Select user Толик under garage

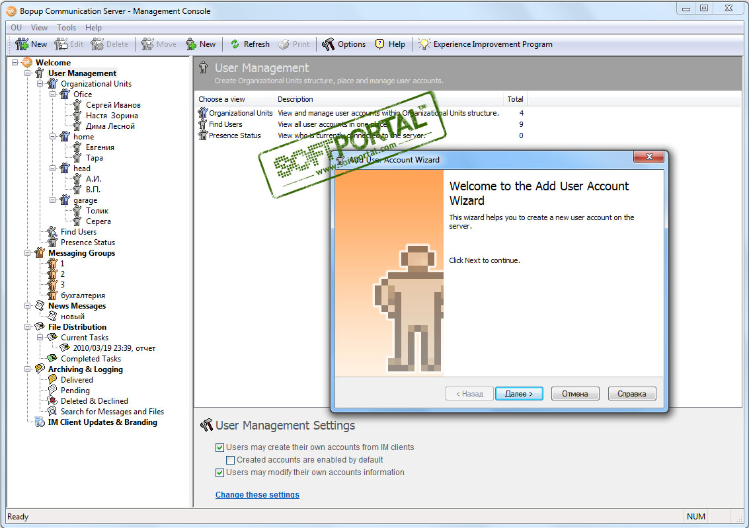(x=97, y=211)
